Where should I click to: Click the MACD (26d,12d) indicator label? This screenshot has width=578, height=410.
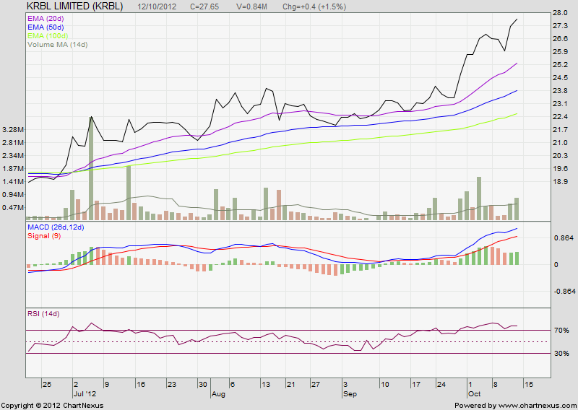click(x=56, y=227)
